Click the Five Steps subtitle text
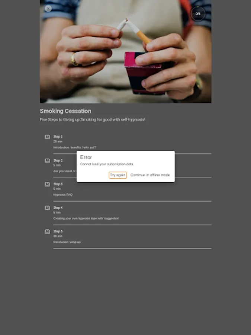 click(x=93, y=119)
